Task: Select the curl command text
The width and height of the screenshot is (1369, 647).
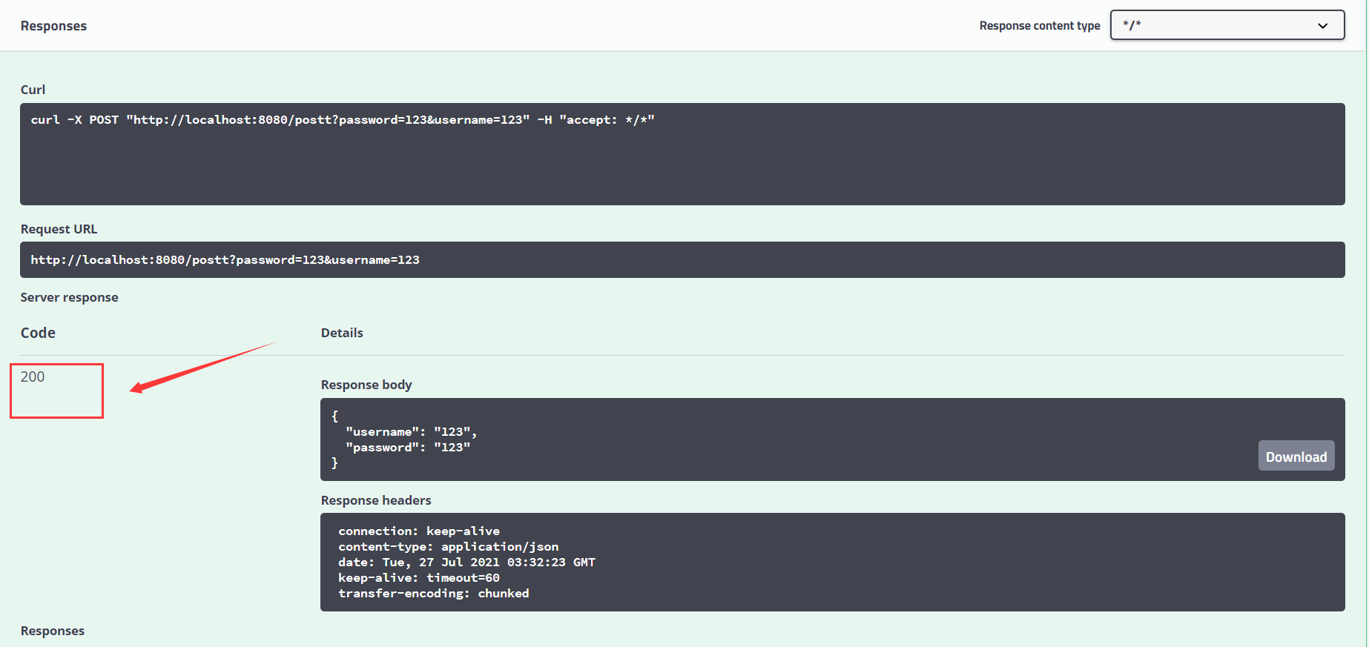Action: [343, 120]
